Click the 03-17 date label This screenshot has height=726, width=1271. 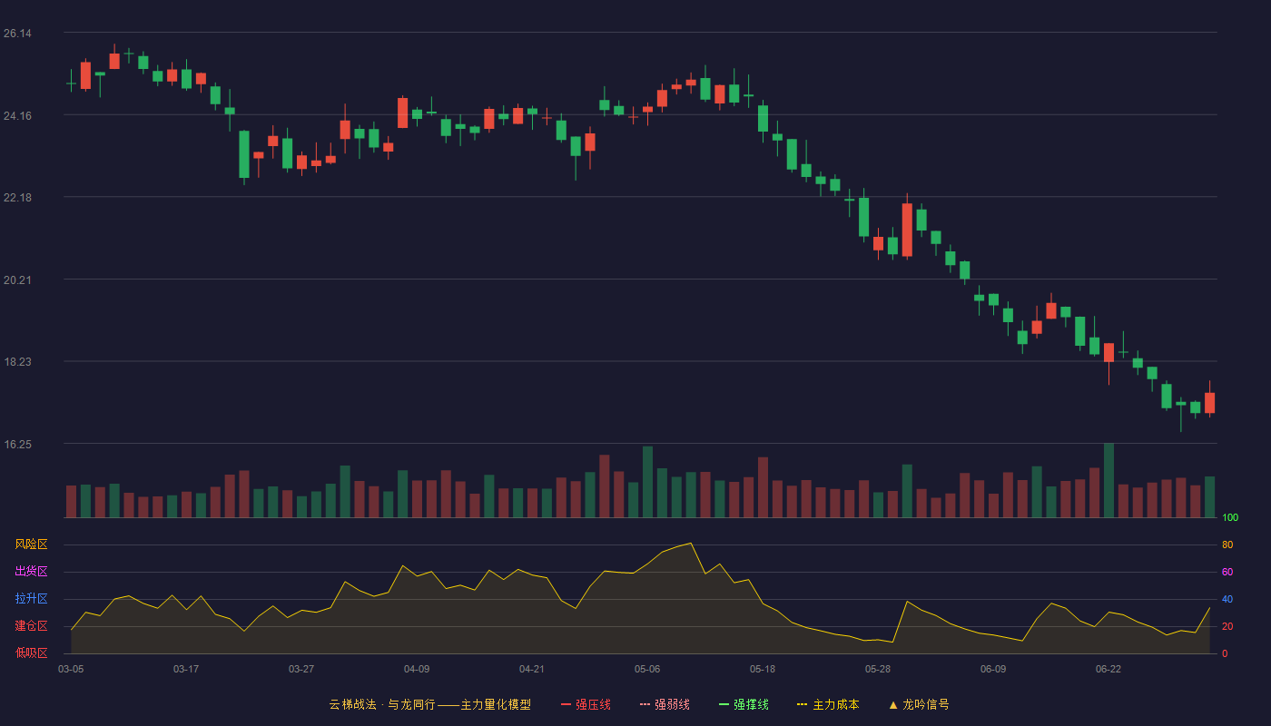click(x=186, y=669)
